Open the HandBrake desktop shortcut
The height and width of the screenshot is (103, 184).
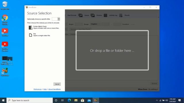point(5,72)
